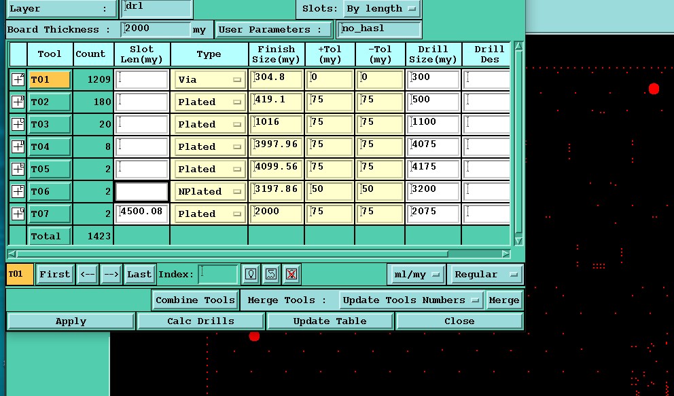The width and height of the screenshot is (674, 396).
Task: Click horizontal scrollbar right arrow
Action: (506, 254)
